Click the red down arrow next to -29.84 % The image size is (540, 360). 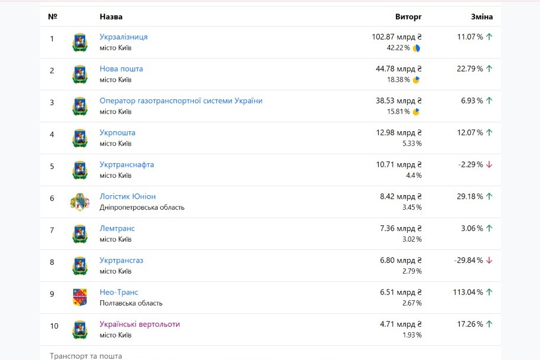pos(489,261)
